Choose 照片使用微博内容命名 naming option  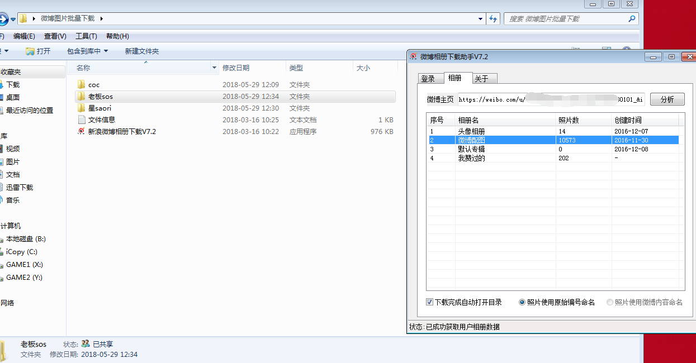[x=610, y=302]
